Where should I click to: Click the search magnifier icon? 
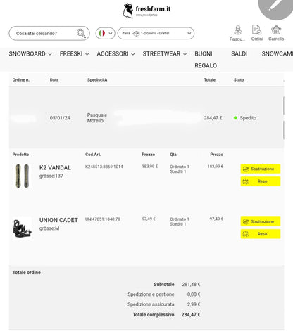tap(81, 33)
